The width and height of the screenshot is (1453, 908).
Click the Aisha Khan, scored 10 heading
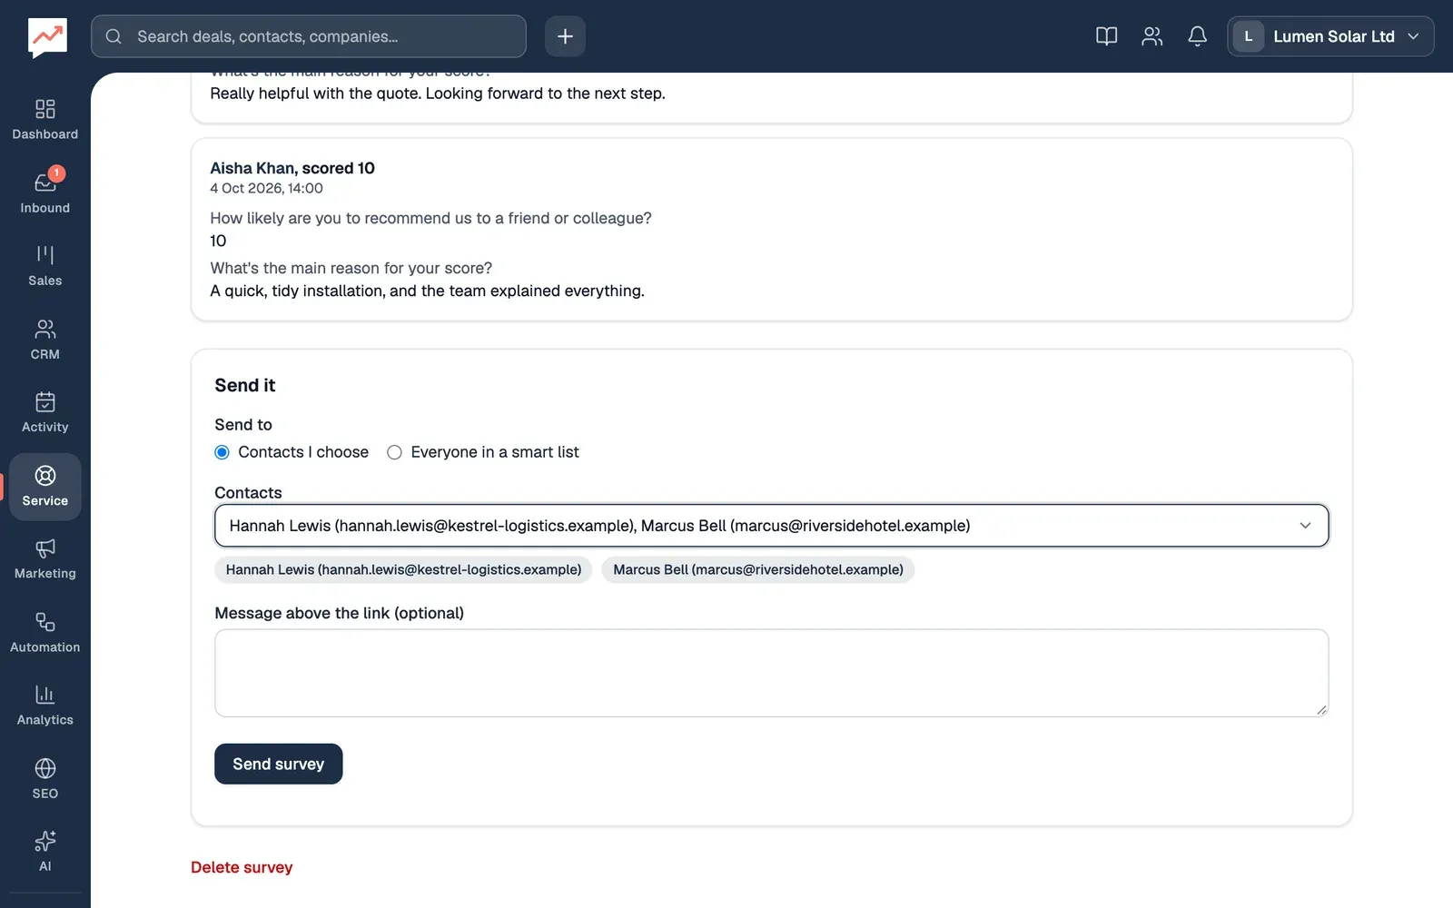pos(292,168)
